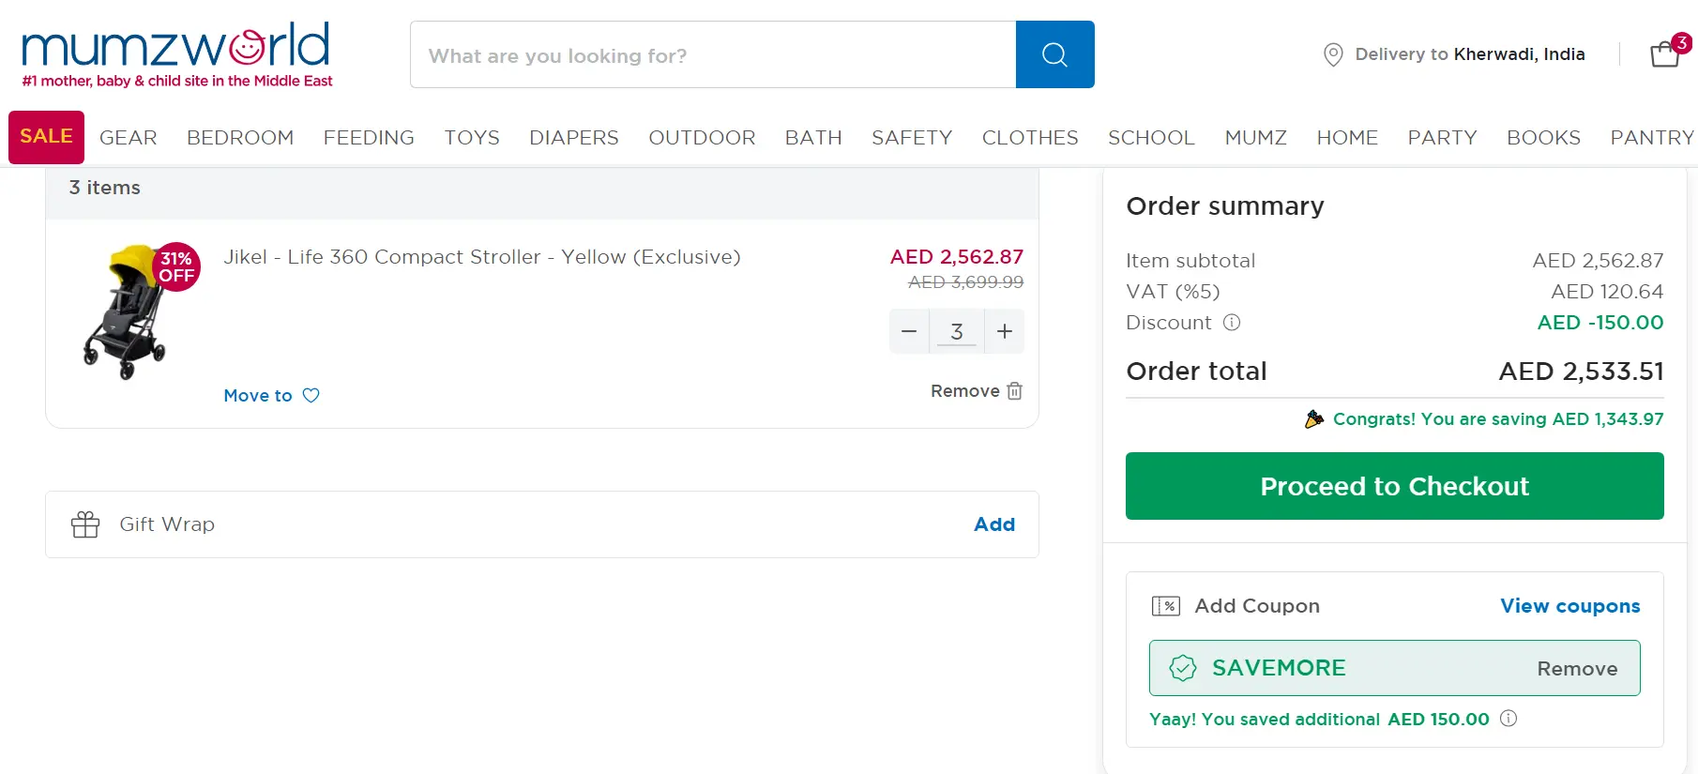The image size is (1698, 774).
Task: Open the SCHOOL category
Action: pyautogui.click(x=1151, y=138)
